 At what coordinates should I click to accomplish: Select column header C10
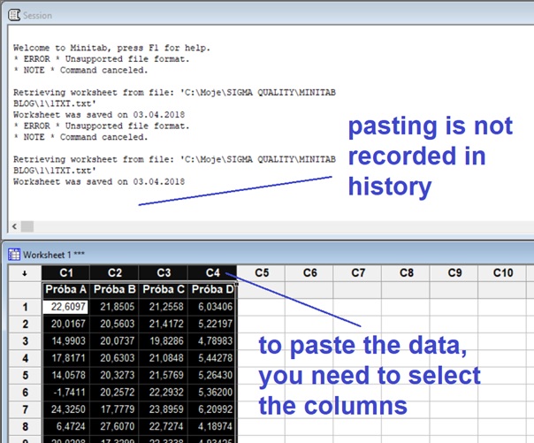(x=502, y=273)
